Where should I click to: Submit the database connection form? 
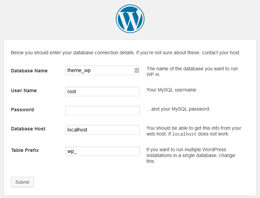pyautogui.click(x=22, y=182)
